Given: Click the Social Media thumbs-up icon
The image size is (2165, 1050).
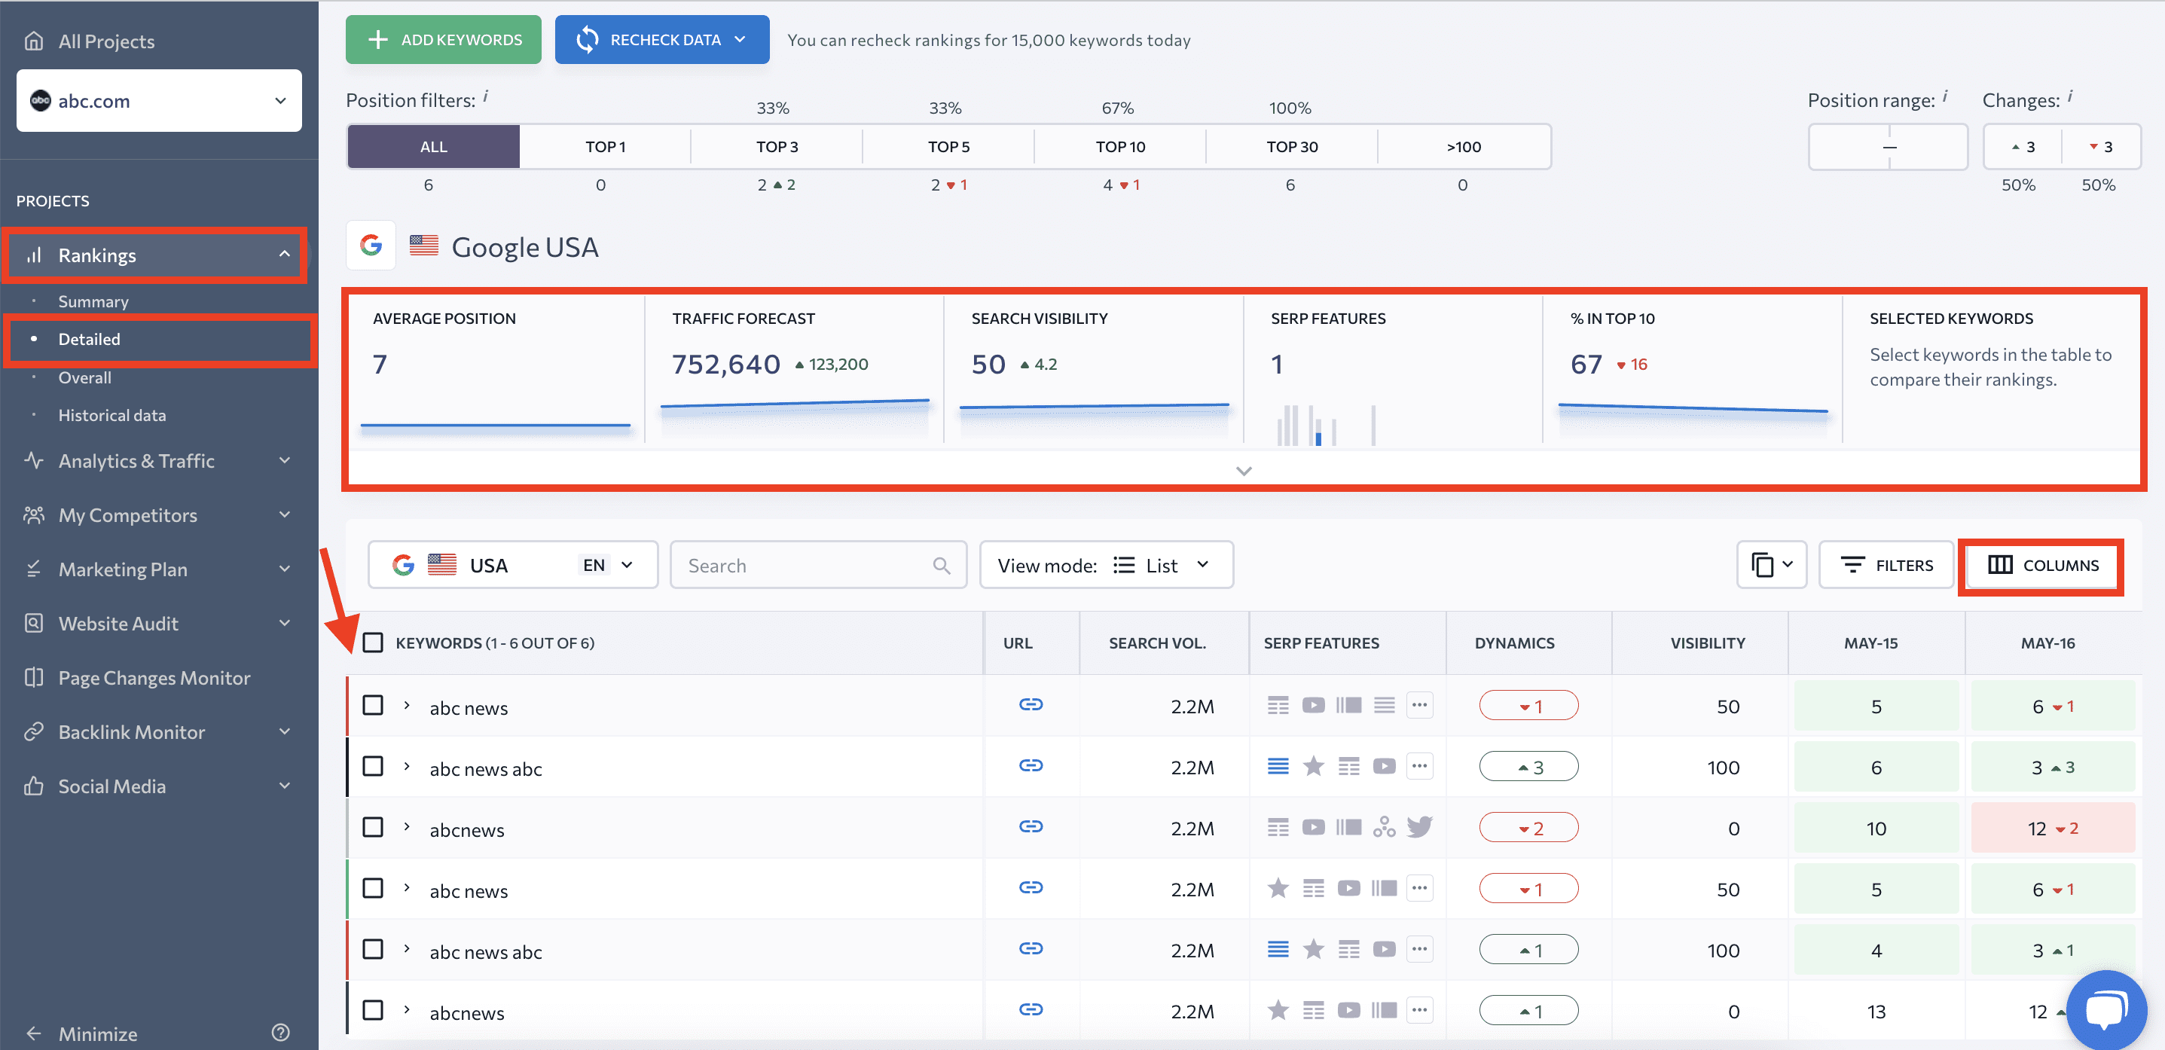Looking at the screenshot, I should 34,786.
